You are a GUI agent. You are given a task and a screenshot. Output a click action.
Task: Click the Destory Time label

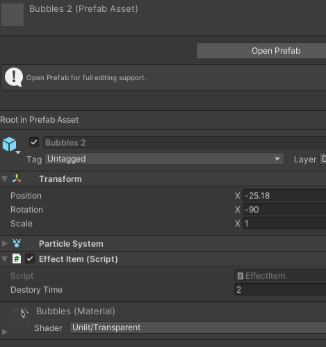click(36, 290)
